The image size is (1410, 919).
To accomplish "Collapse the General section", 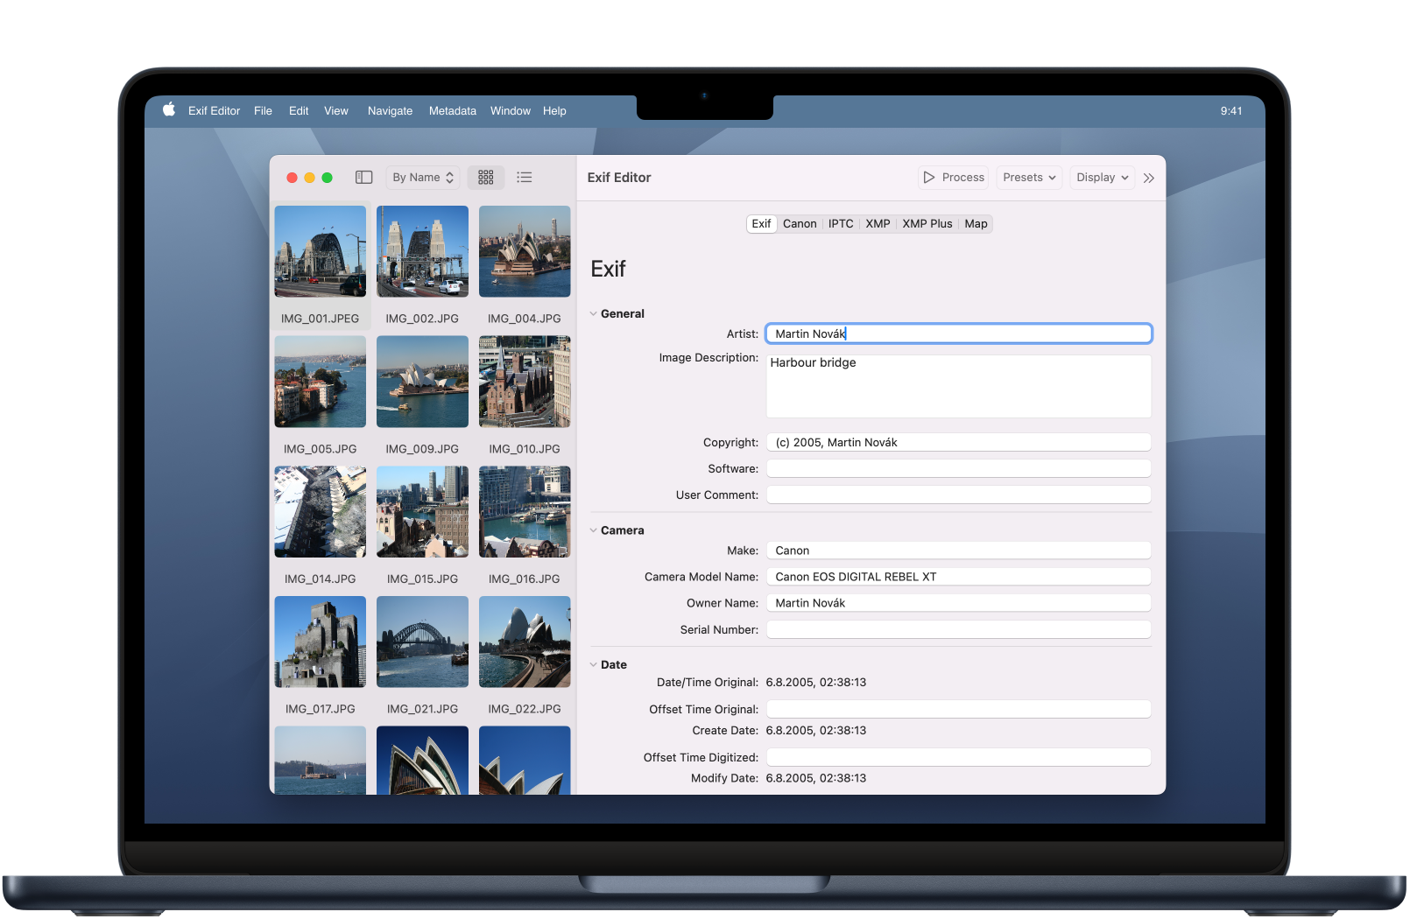I will tap(595, 313).
